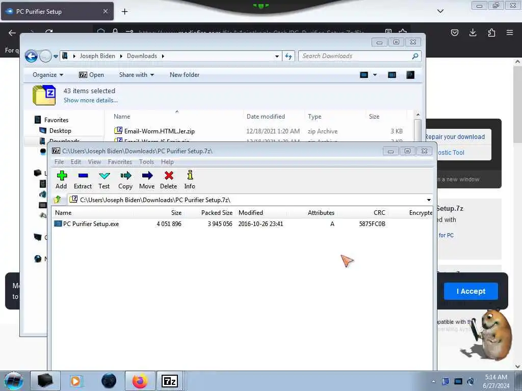The image size is (522, 391).
Task: Open the Organize dropdown in Explorer
Action: click(48, 75)
